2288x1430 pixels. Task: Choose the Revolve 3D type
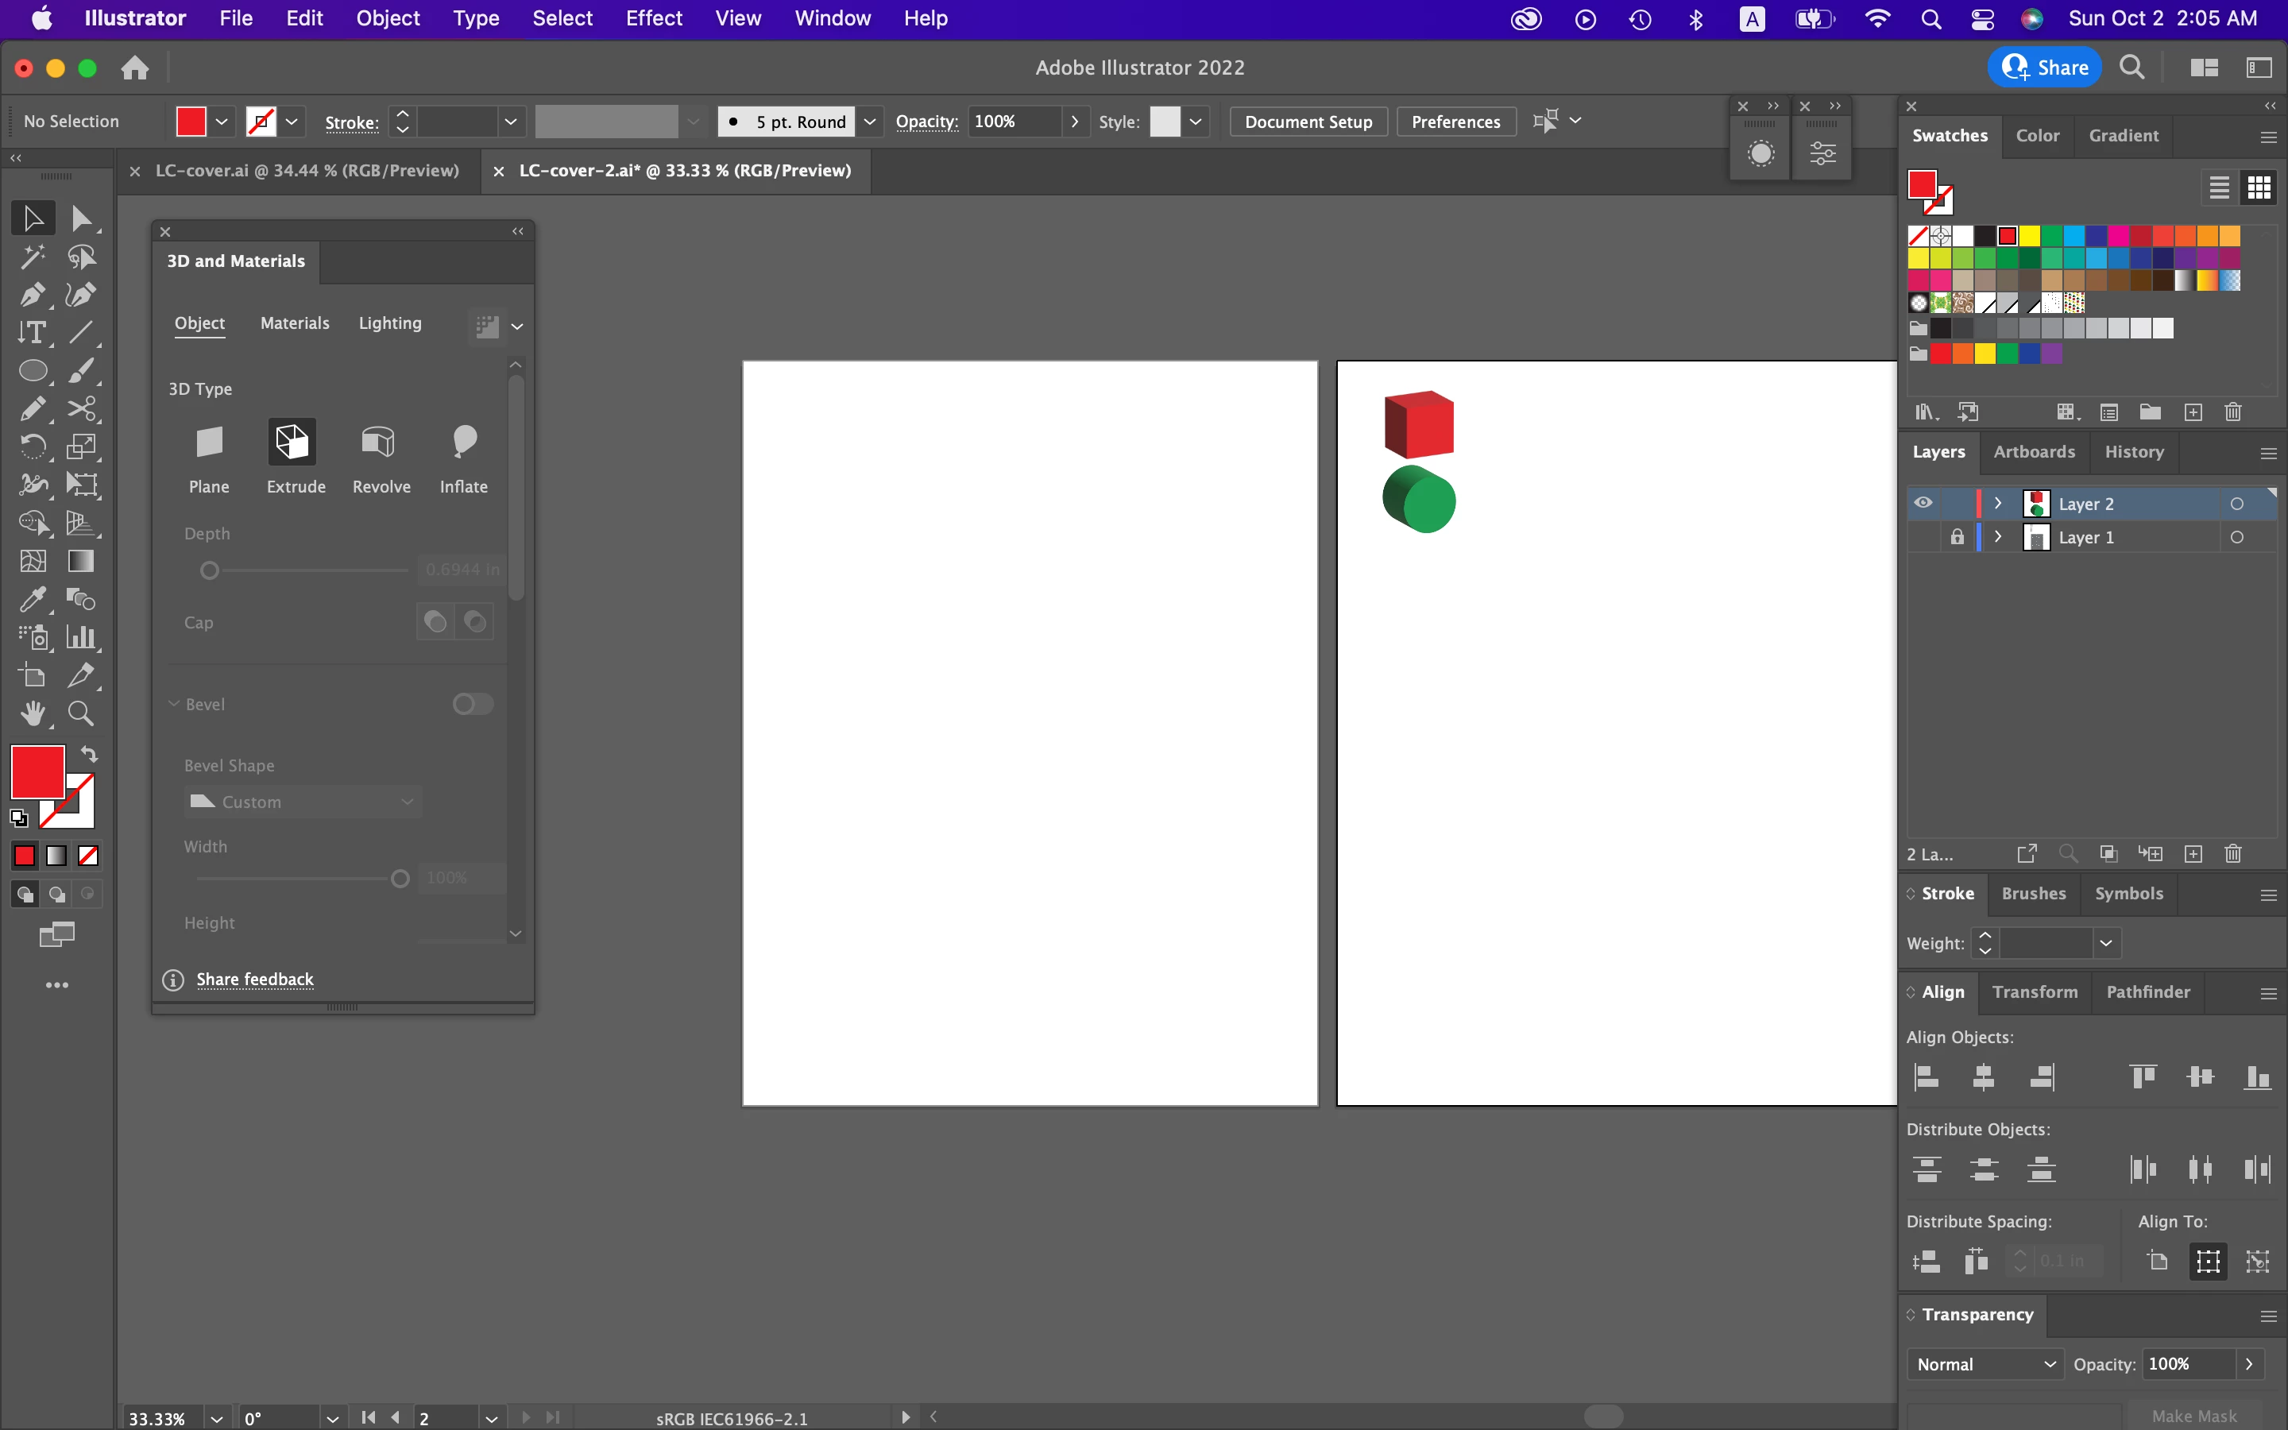click(x=380, y=443)
